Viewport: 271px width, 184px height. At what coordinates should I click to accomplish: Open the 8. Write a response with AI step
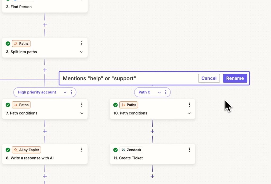pyautogui.click(x=30, y=158)
